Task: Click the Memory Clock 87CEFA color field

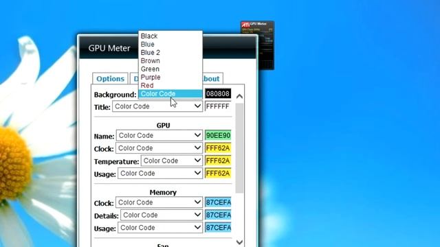Action: point(218,202)
